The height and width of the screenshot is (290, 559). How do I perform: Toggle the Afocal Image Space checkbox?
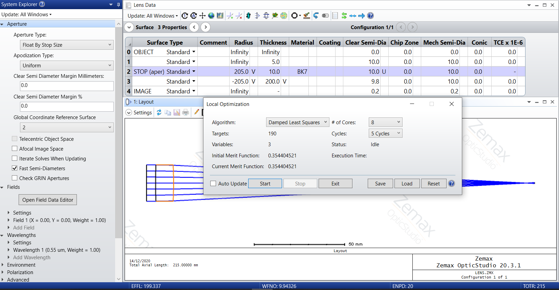coord(15,149)
